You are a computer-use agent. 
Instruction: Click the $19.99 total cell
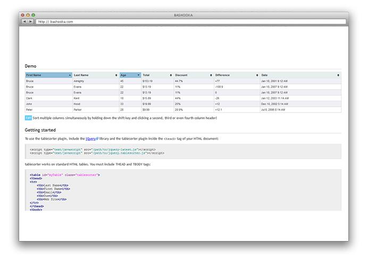(x=157, y=104)
